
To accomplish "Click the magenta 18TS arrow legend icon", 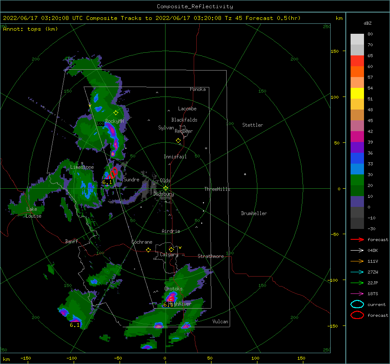I will (357, 294).
